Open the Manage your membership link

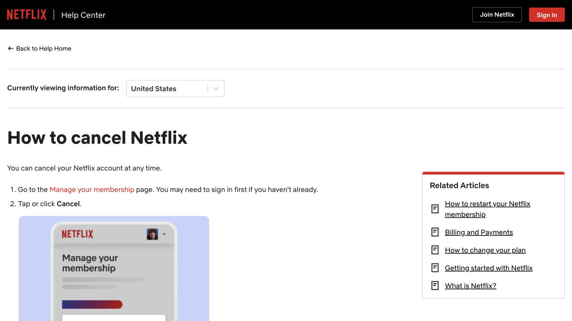(x=92, y=189)
